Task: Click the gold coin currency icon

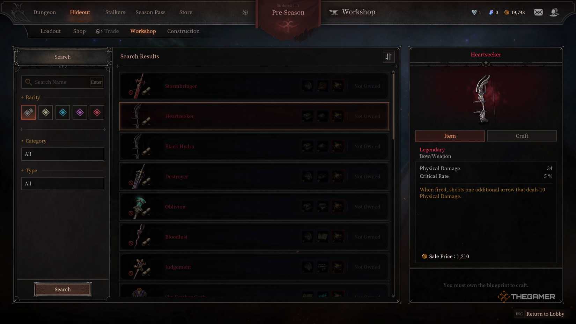Action: tap(507, 12)
